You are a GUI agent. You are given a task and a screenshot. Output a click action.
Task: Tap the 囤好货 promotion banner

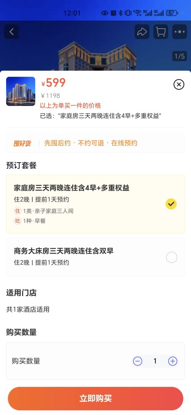95,143
